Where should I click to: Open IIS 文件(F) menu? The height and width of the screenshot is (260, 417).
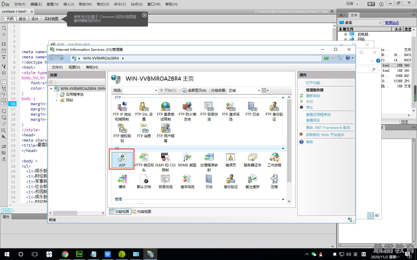pos(57,67)
